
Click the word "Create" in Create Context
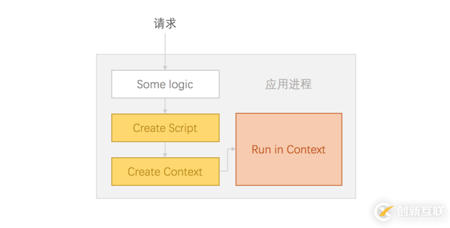144,172
